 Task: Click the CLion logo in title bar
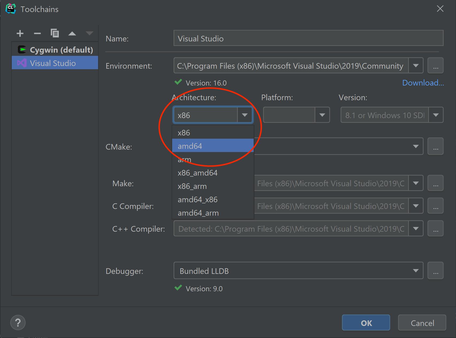[11, 9]
